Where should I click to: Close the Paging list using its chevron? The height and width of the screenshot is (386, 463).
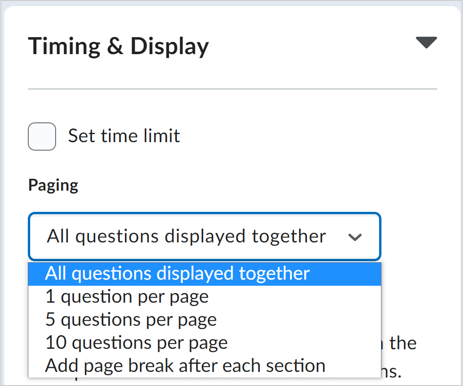pos(355,237)
